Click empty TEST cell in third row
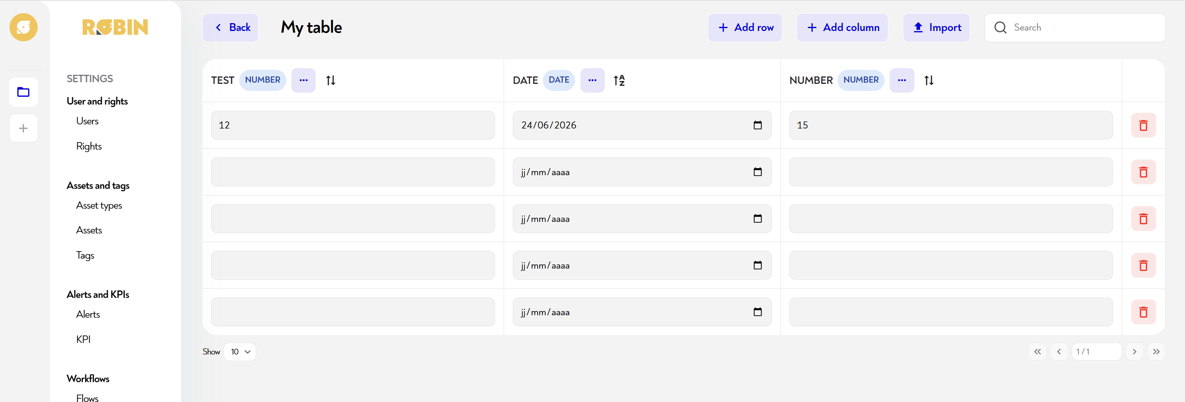 [x=353, y=219]
